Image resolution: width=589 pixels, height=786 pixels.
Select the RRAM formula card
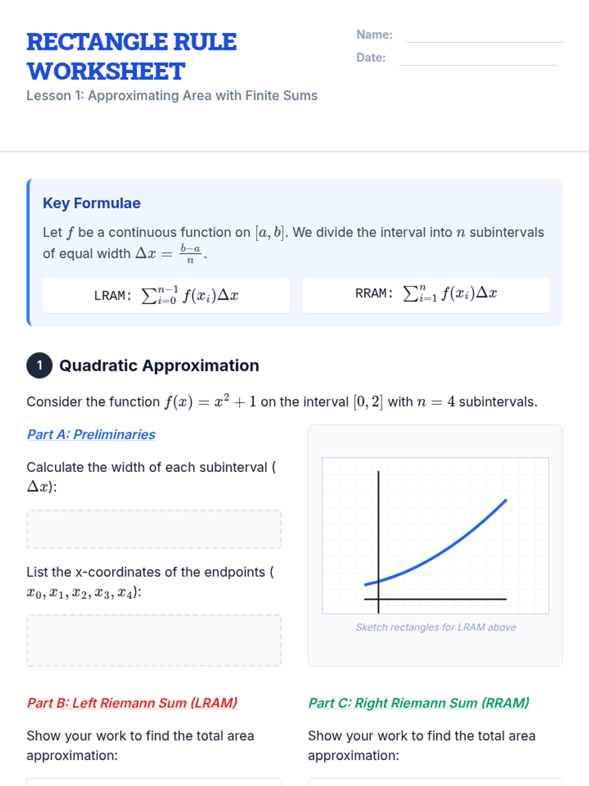click(x=426, y=295)
